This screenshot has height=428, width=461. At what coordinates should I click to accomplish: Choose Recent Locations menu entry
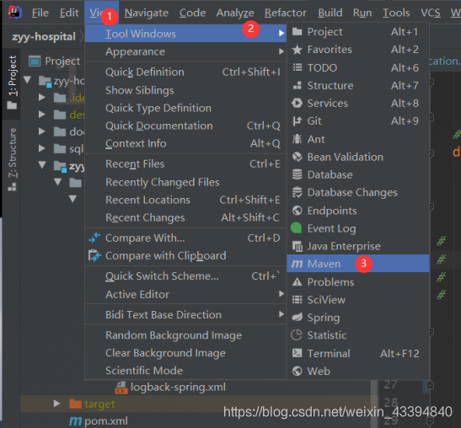coord(185,200)
